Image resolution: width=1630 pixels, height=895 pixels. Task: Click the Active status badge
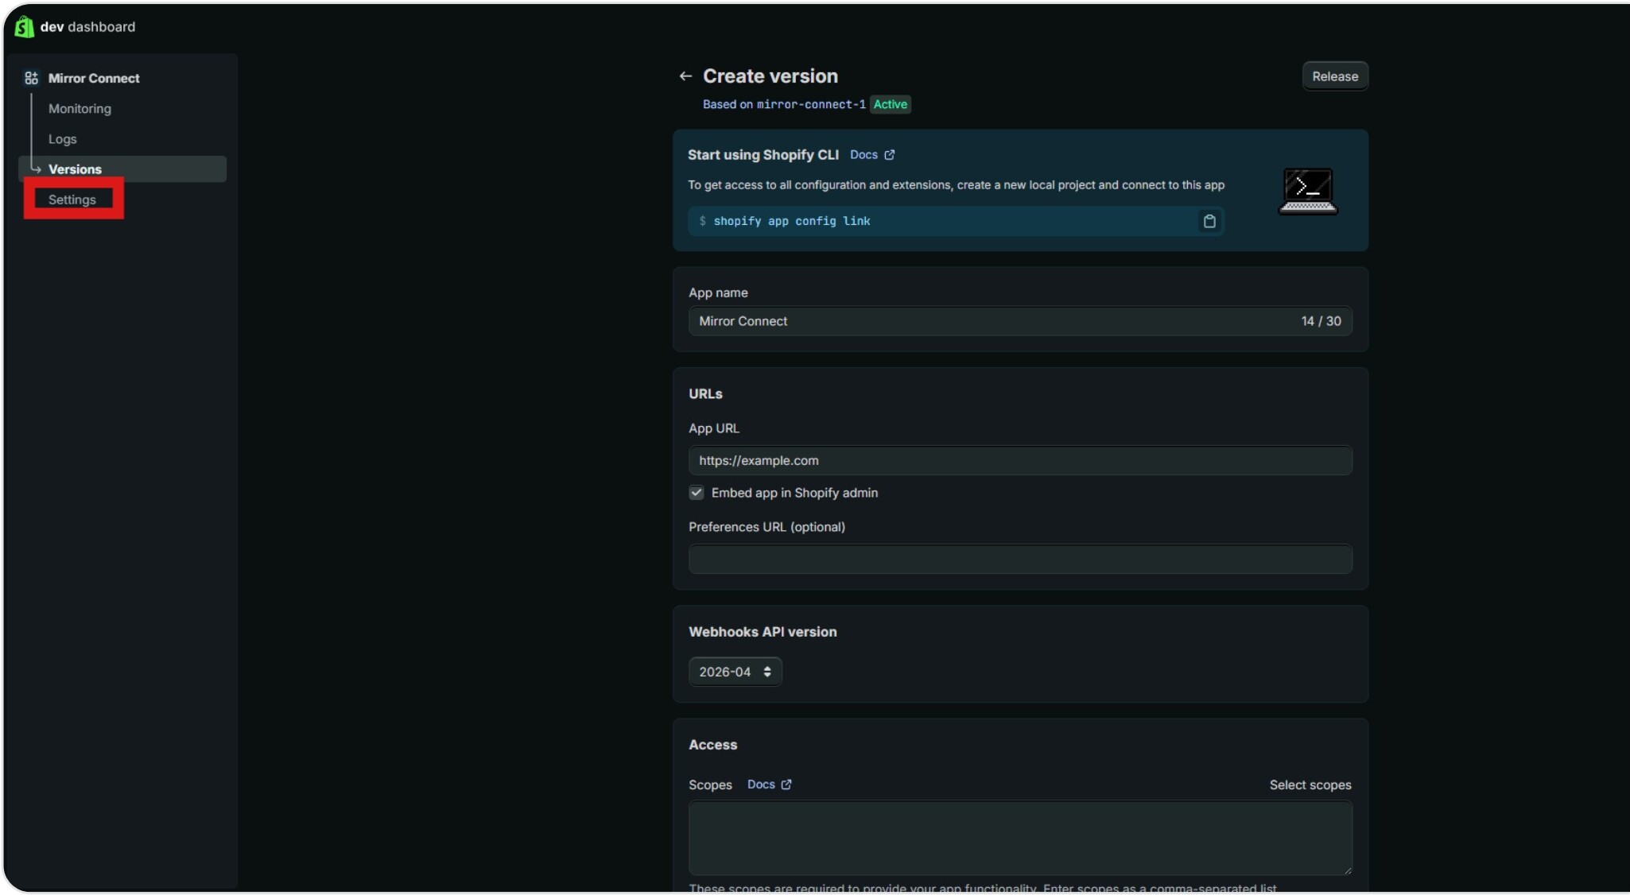click(x=890, y=104)
